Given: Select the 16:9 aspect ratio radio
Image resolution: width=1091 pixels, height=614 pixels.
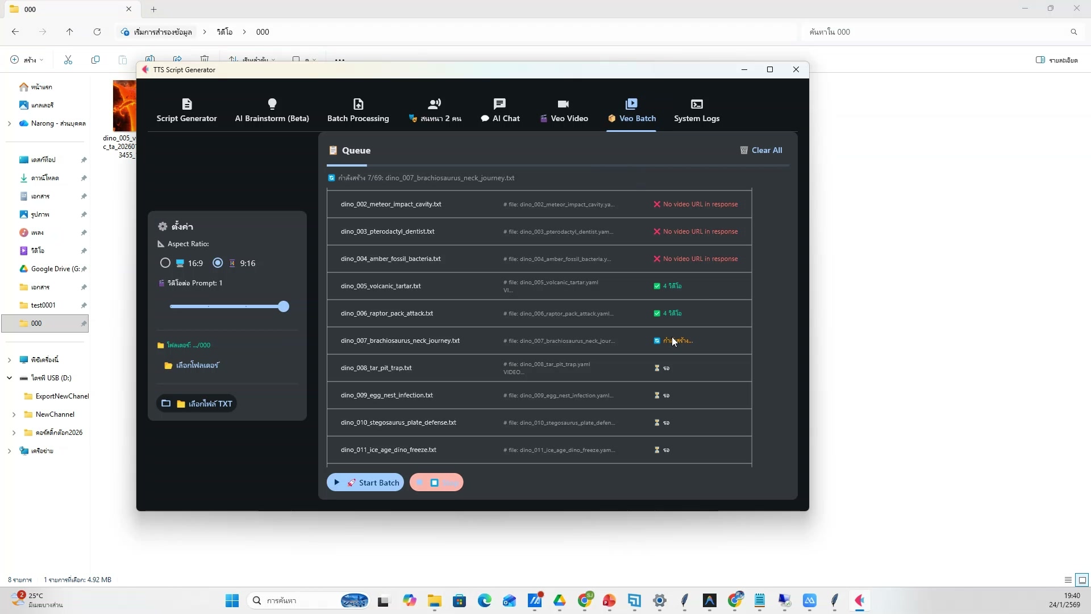Looking at the screenshot, I should pyautogui.click(x=165, y=263).
